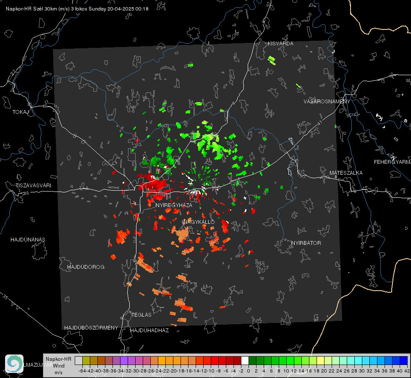Click the MÁTÉSZALKA town label

(346, 173)
